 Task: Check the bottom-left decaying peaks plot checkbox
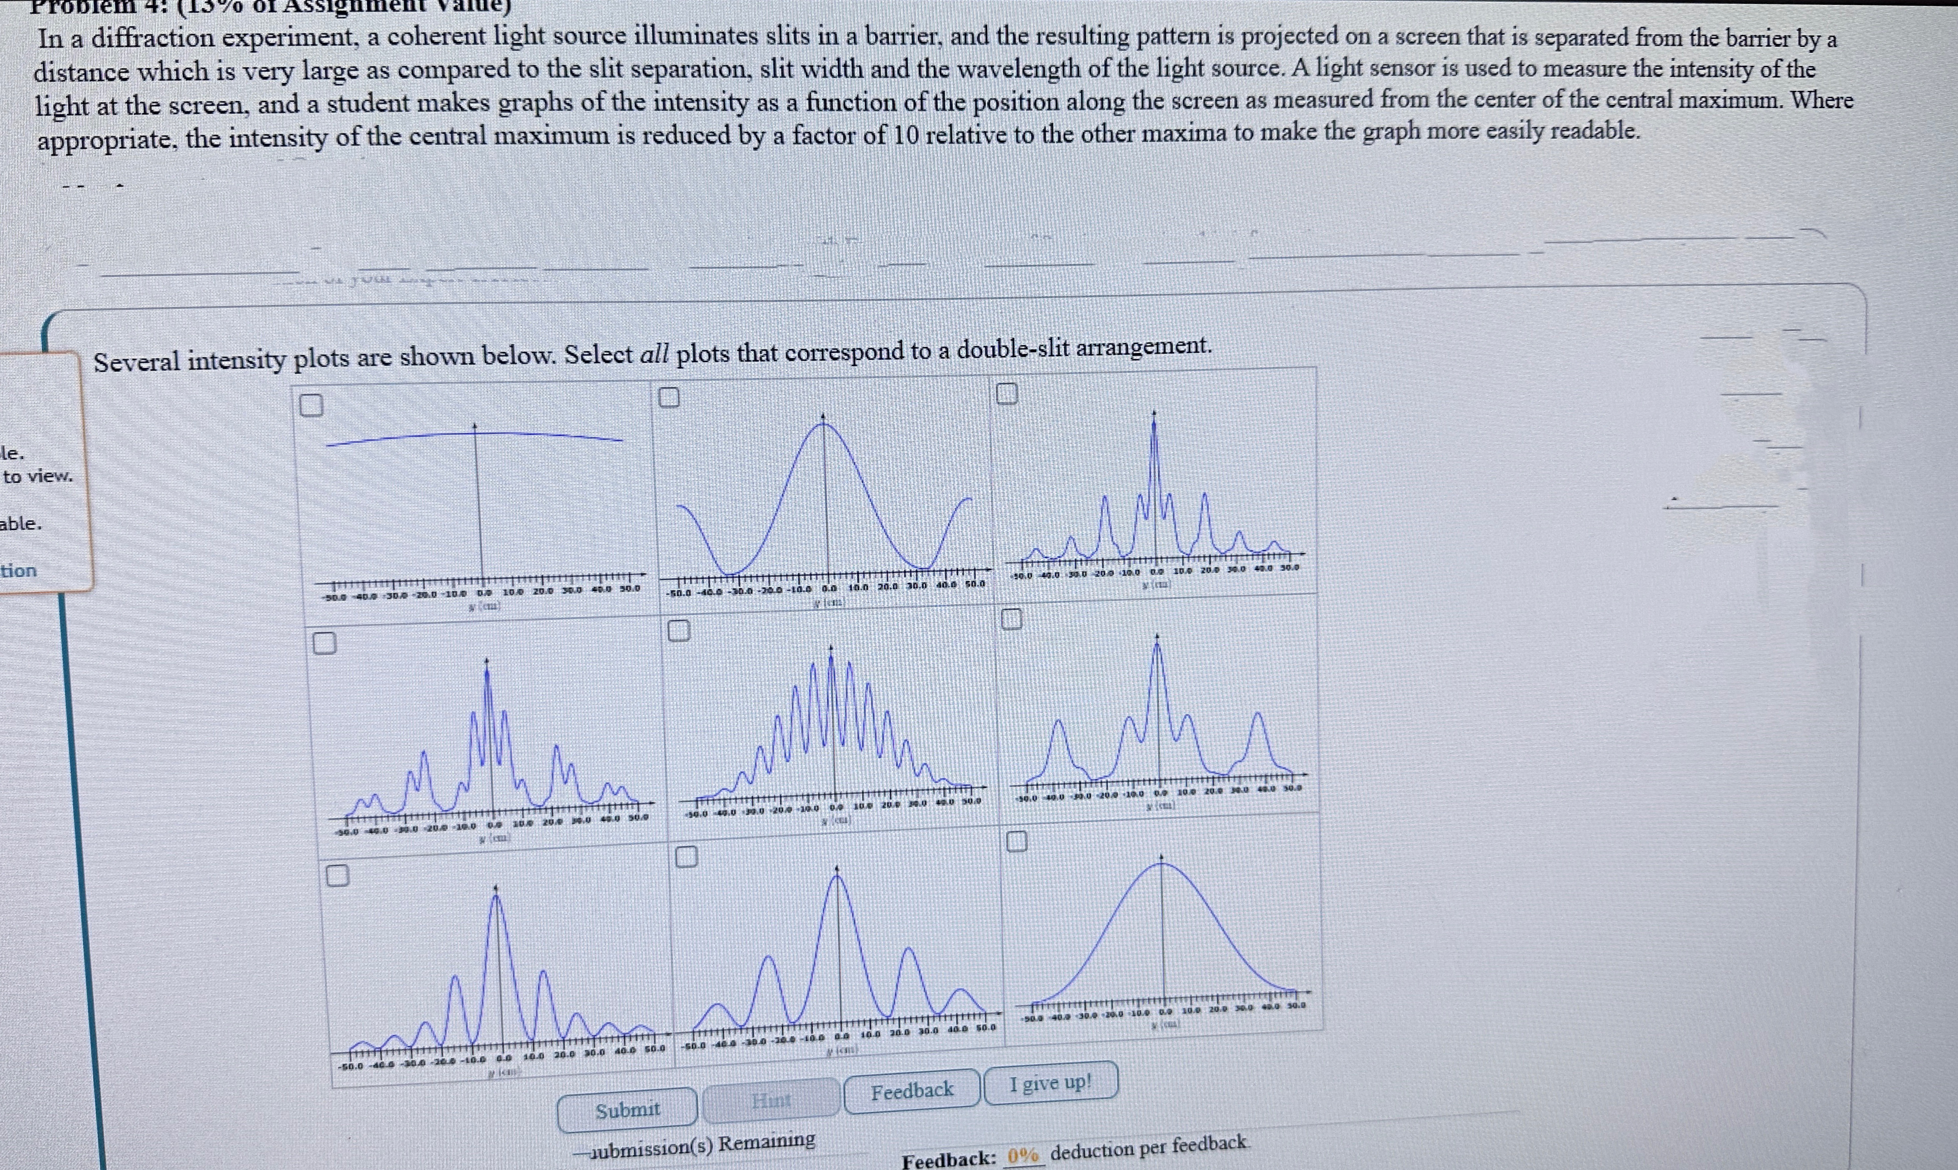click(338, 875)
